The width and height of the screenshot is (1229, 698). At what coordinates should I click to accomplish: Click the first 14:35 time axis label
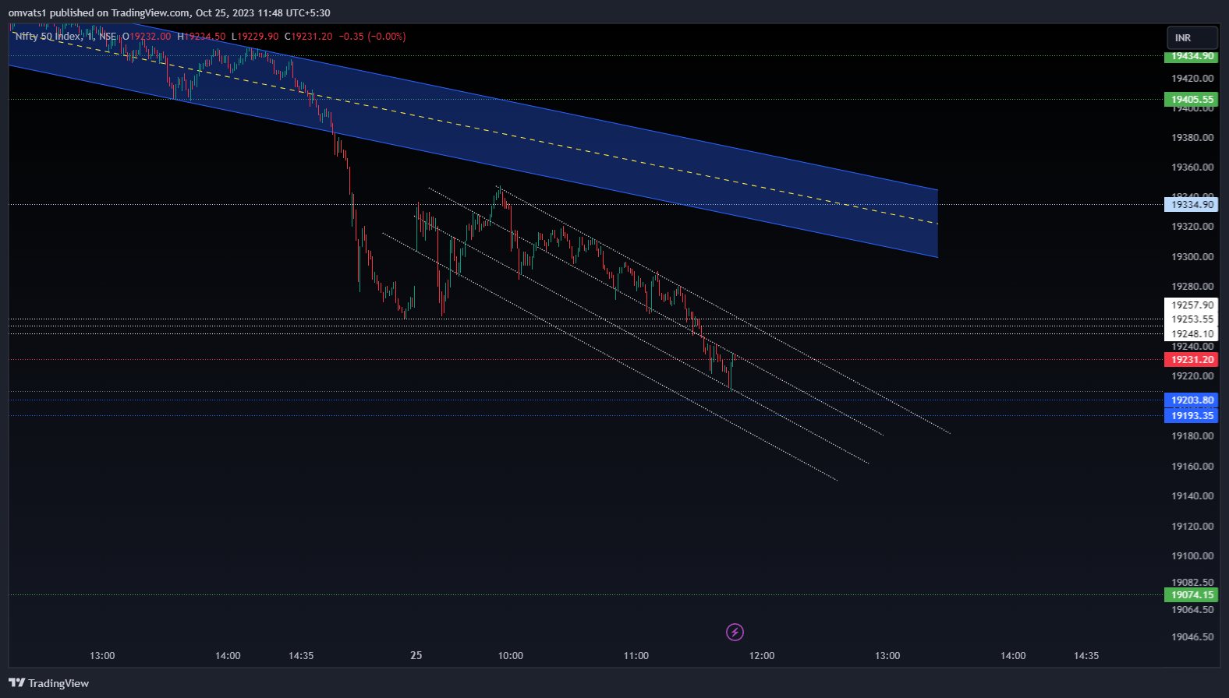(x=301, y=656)
